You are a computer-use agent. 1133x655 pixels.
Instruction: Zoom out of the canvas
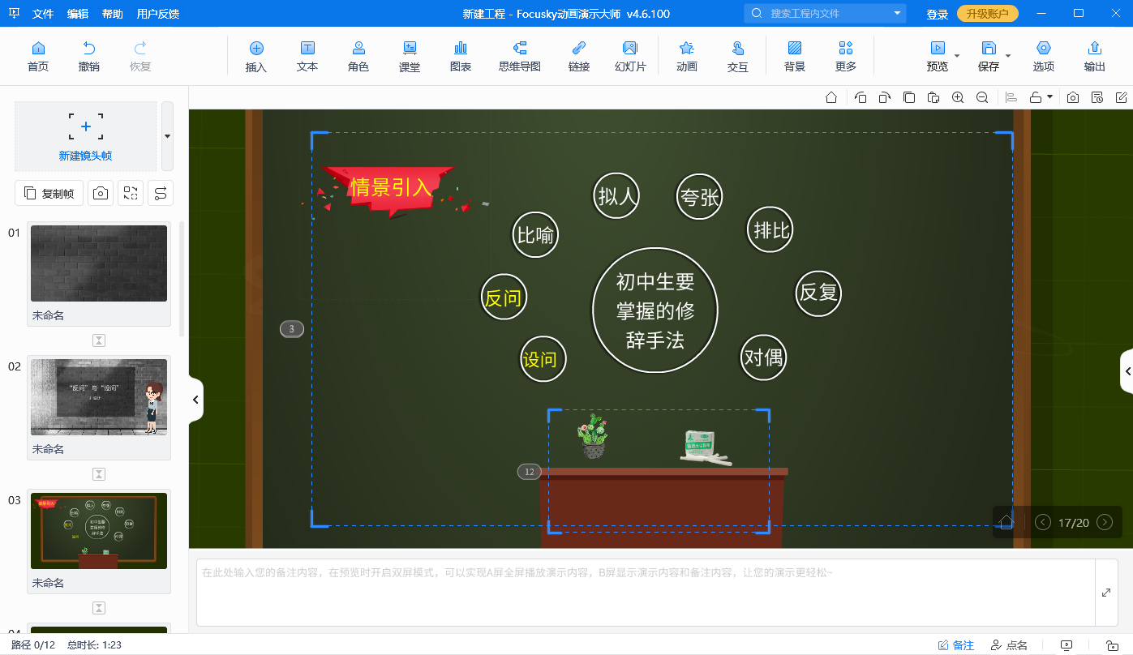tap(982, 97)
